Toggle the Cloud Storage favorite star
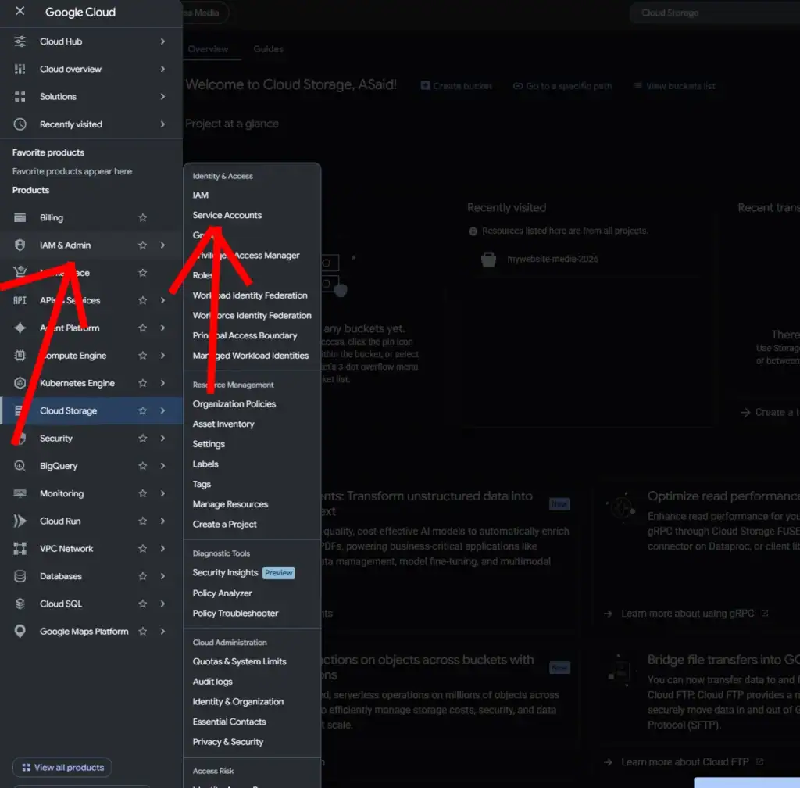 pos(142,410)
